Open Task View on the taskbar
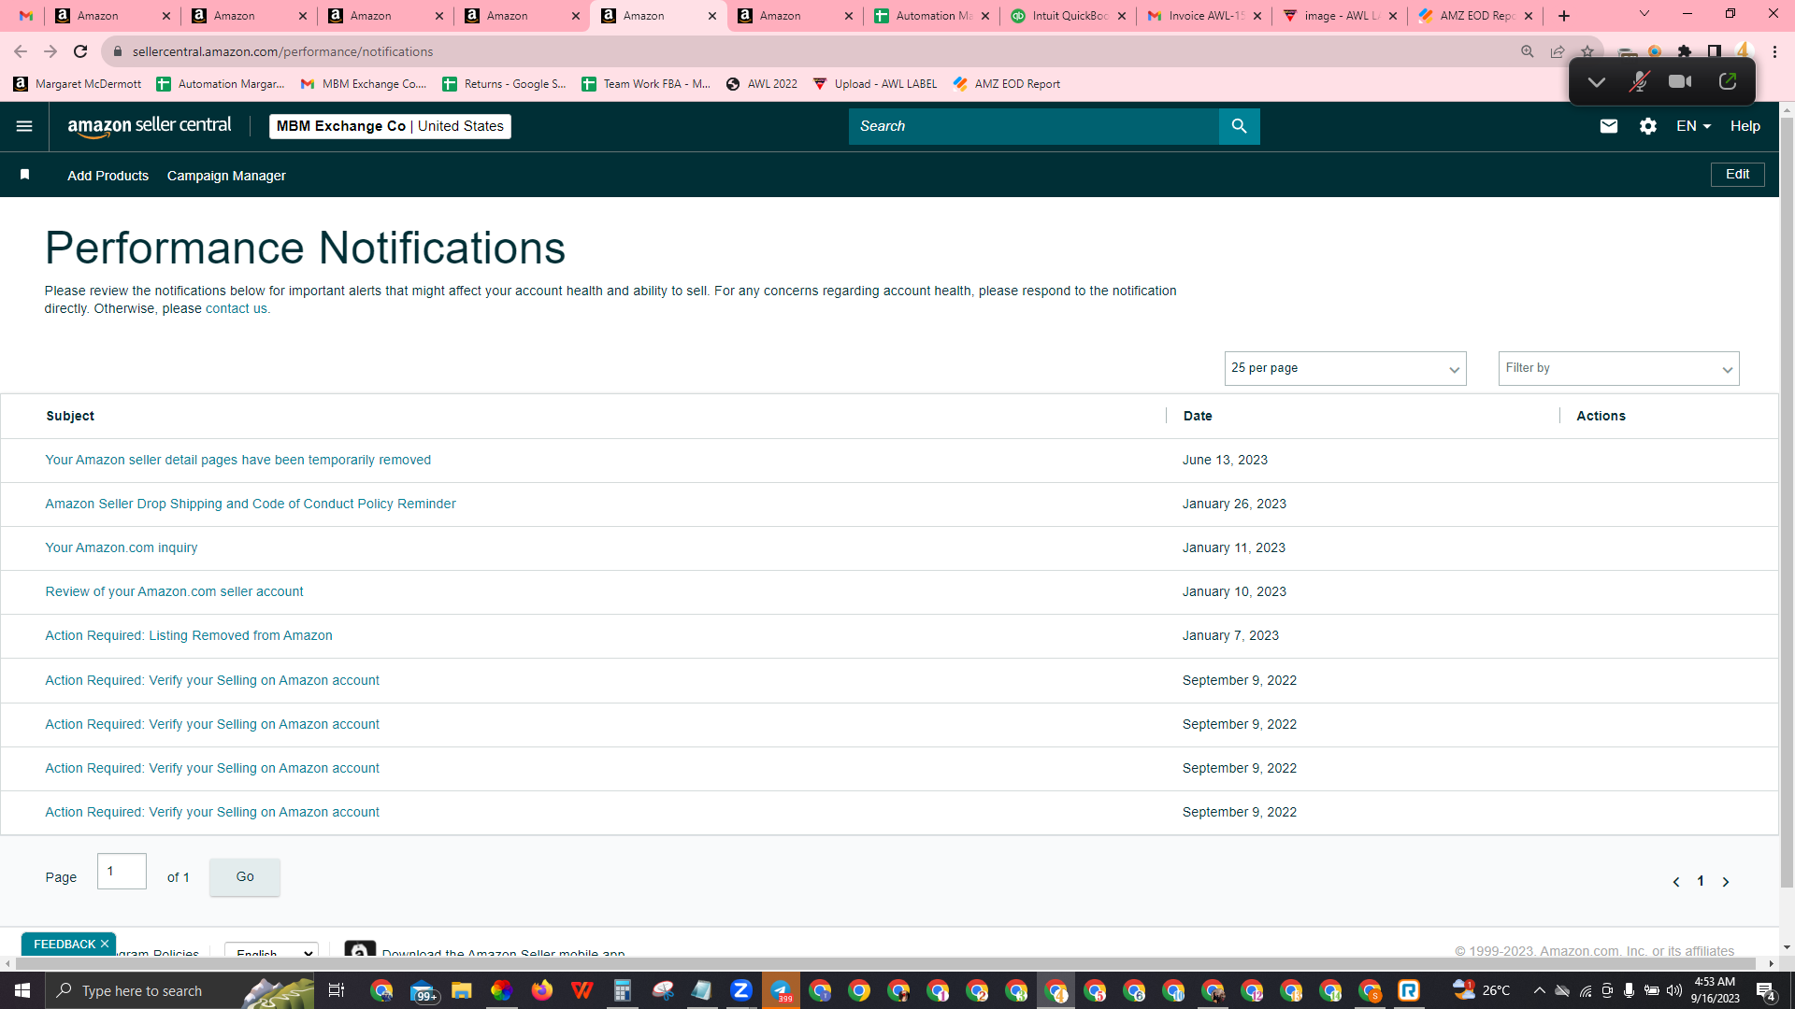 337,990
